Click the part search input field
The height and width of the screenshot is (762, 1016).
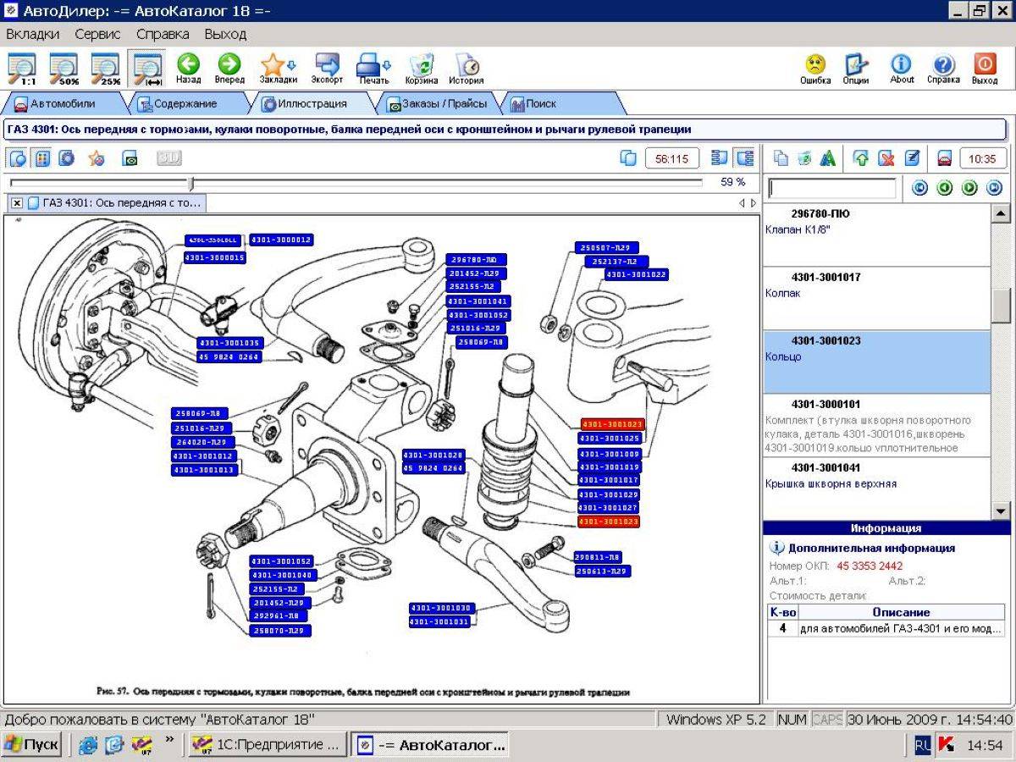click(831, 188)
